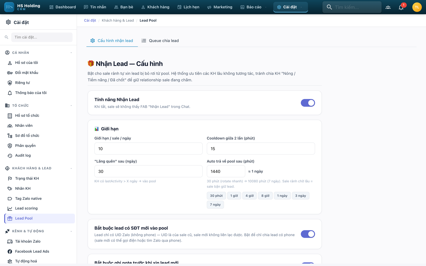Focus the Lãng quên sau (ngày) field
The width and height of the screenshot is (426, 266).
148,171
